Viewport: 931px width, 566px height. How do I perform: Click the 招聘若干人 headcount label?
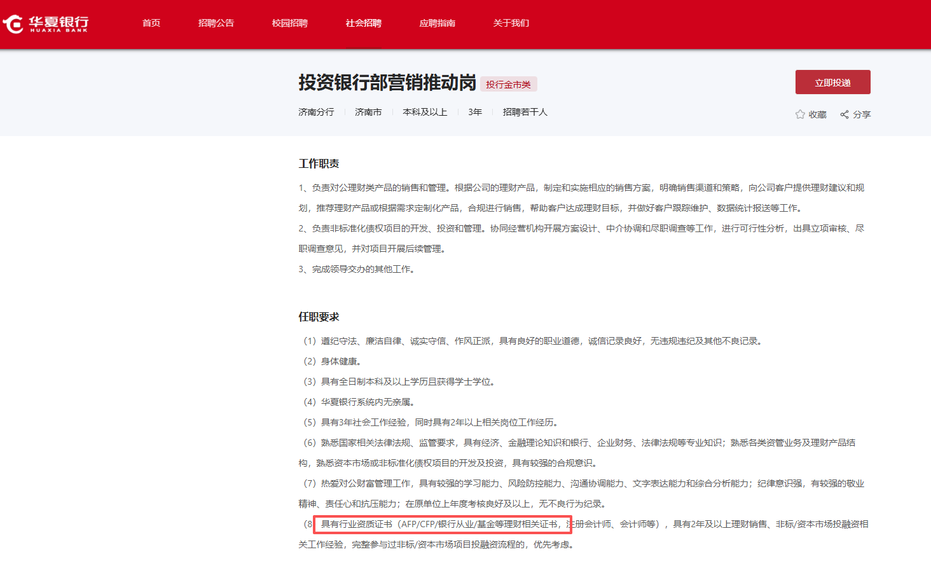point(525,112)
